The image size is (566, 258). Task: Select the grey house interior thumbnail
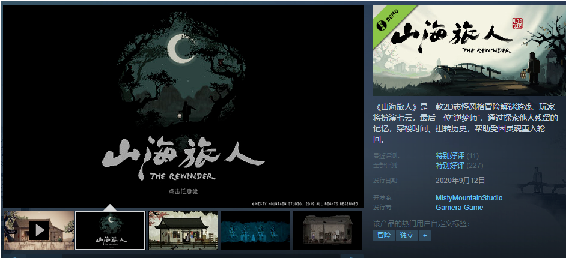click(x=327, y=230)
